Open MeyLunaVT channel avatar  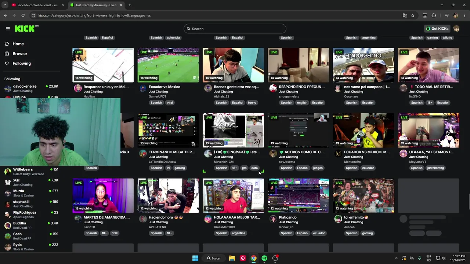403,154
